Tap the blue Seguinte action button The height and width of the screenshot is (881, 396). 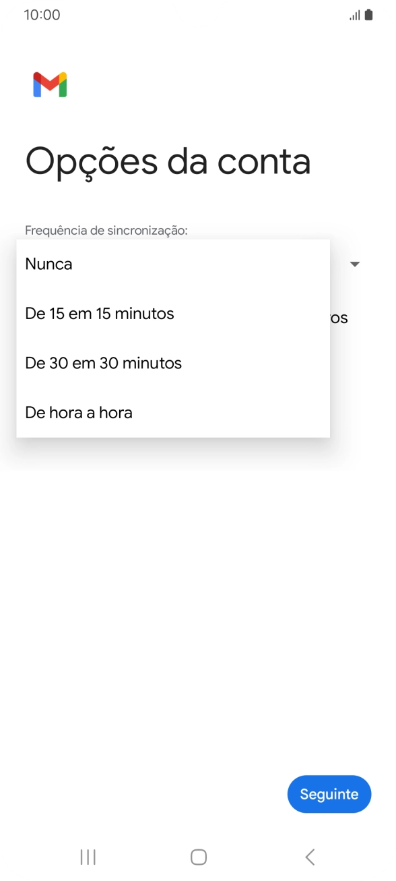pos(329,794)
